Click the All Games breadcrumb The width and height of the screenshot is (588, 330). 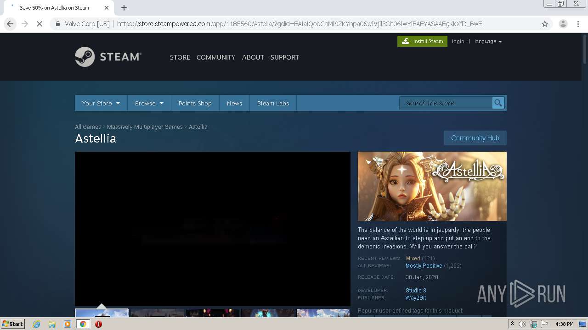[x=88, y=127]
